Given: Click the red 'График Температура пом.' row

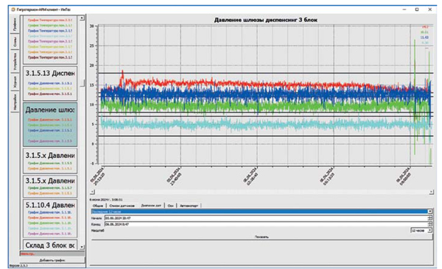Looking at the screenshot, I should 50,21.
